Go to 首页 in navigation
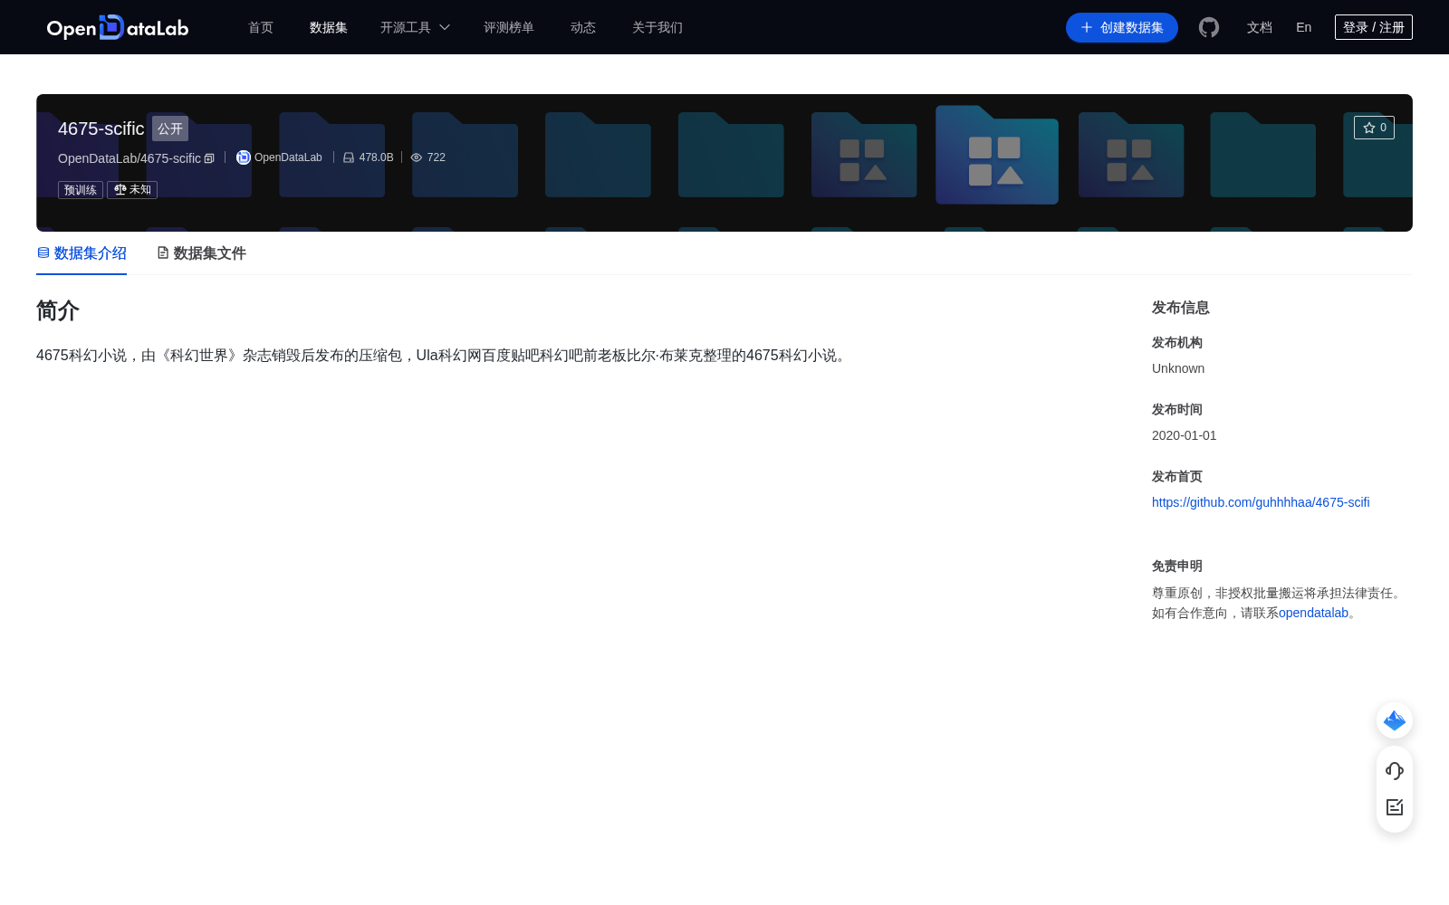Screen dimensions: 1449x905 pyautogui.click(x=261, y=27)
